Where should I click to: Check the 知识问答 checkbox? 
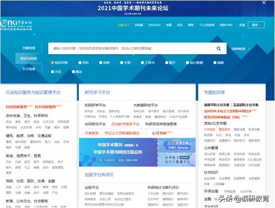52,63
